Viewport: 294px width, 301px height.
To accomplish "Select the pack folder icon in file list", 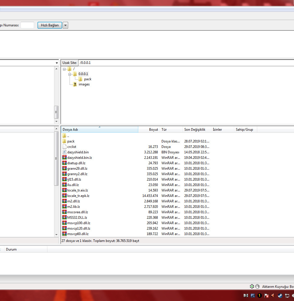I will [x=64, y=141].
